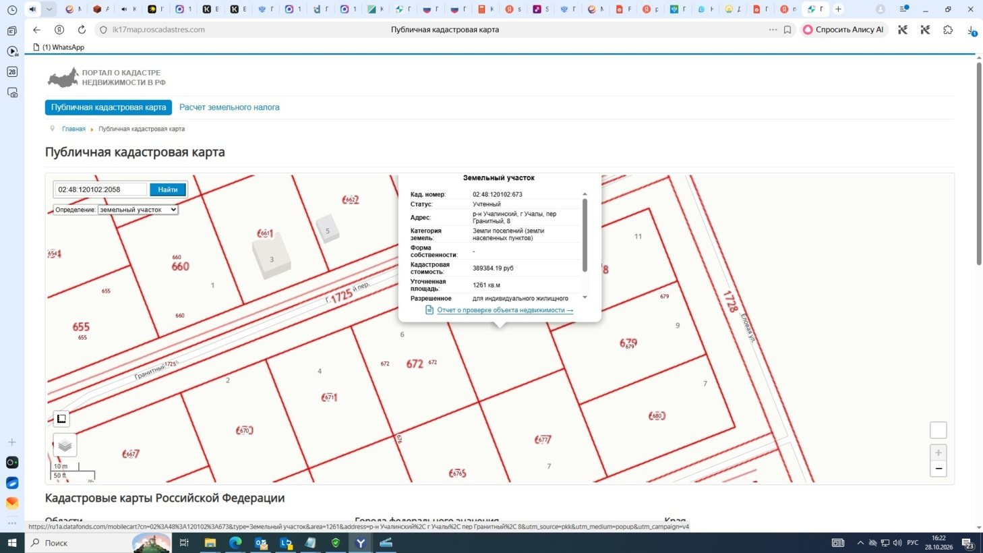Go to the Главная breadcrumb link
The height and width of the screenshot is (553, 983).
pyautogui.click(x=73, y=129)
